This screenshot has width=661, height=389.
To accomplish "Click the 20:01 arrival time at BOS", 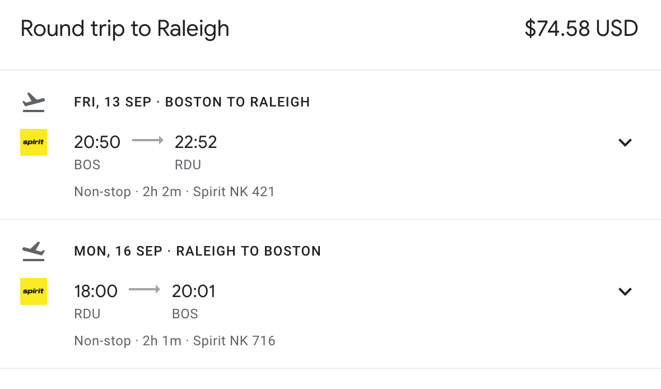I will pyautogui.click(x=194, y=291).
